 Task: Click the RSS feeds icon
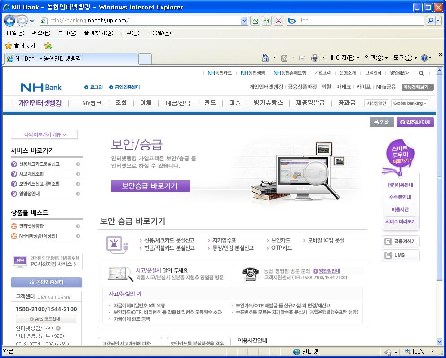tap(284, 58)
